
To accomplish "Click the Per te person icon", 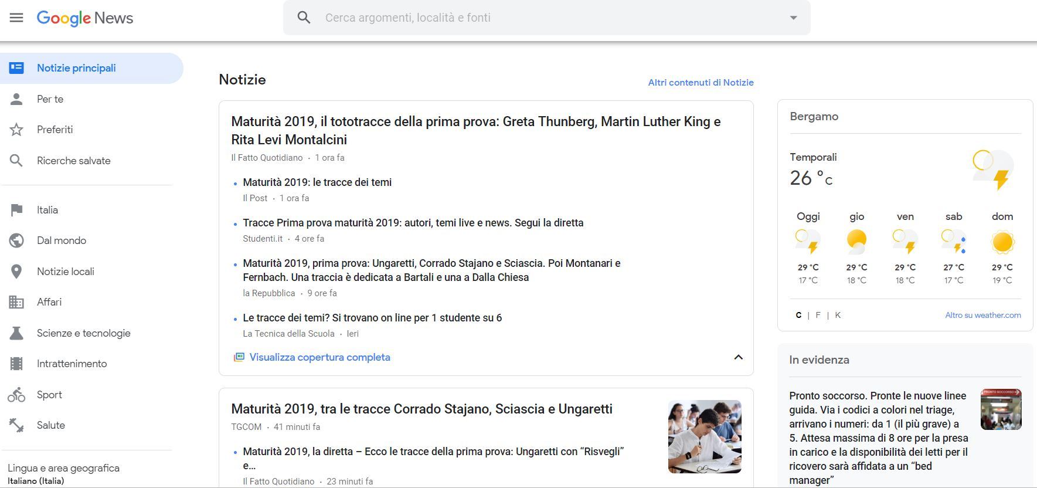I will (16, 99).
